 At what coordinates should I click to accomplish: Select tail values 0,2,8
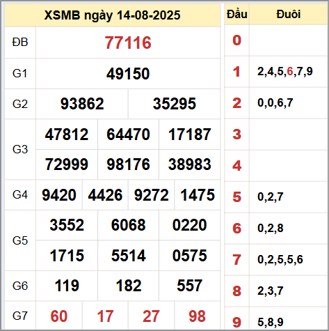pos(271,228)
